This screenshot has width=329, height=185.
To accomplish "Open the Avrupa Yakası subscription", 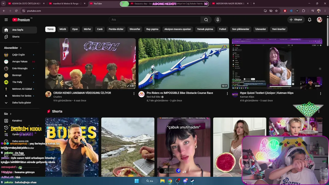I will click(20, 62).
